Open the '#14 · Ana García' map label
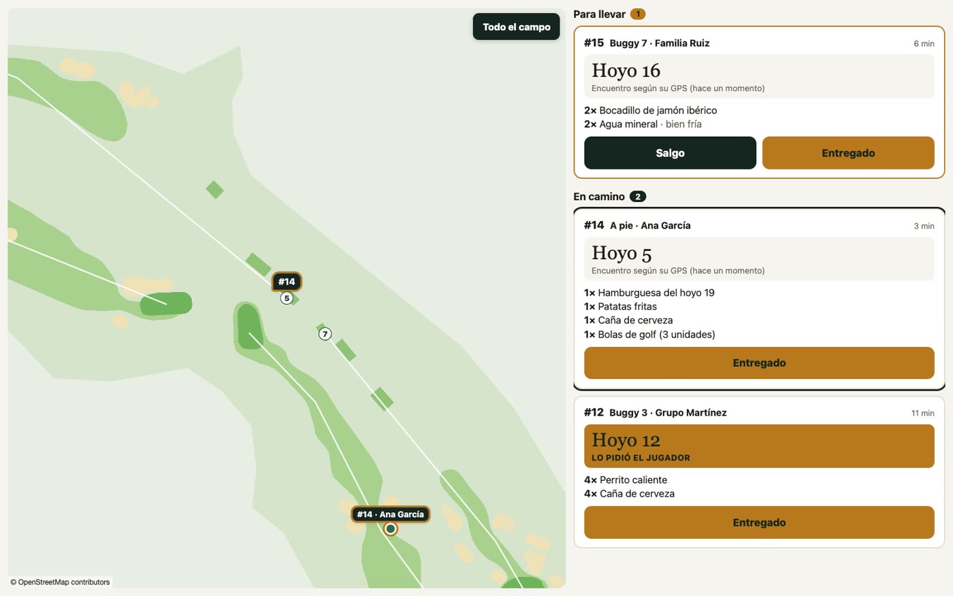 [390, 514]
